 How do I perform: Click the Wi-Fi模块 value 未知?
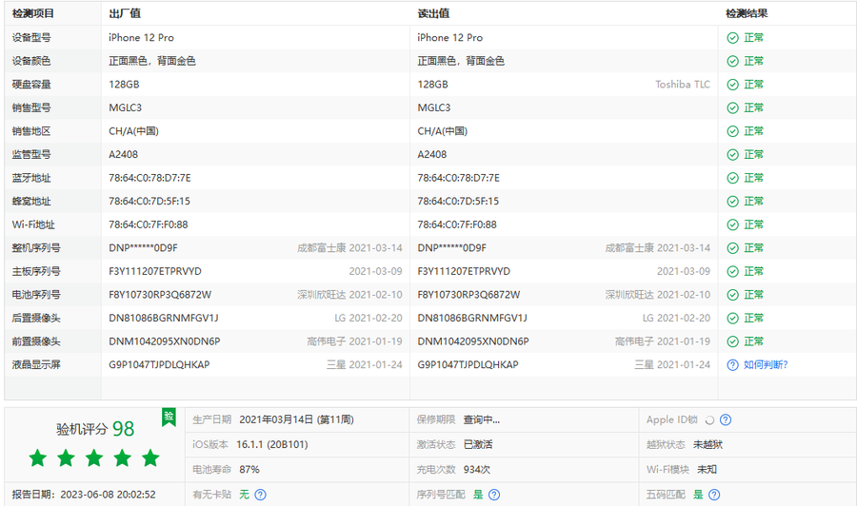707,470
